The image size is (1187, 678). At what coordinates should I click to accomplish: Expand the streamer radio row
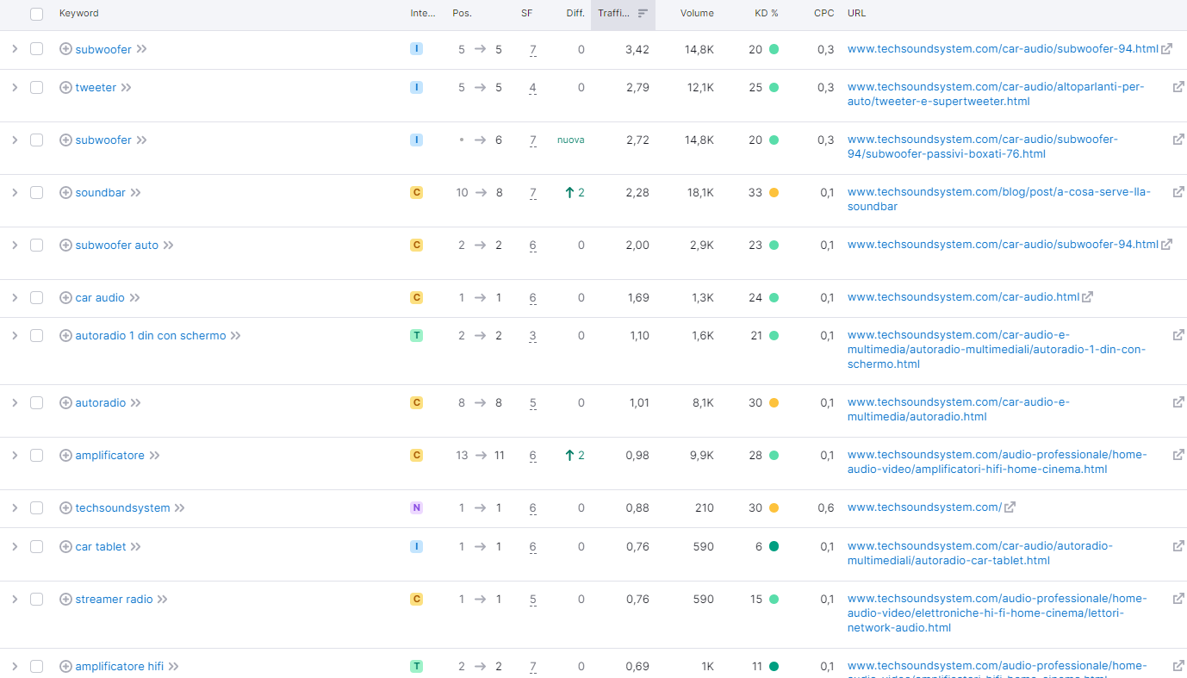coord(14,599)
